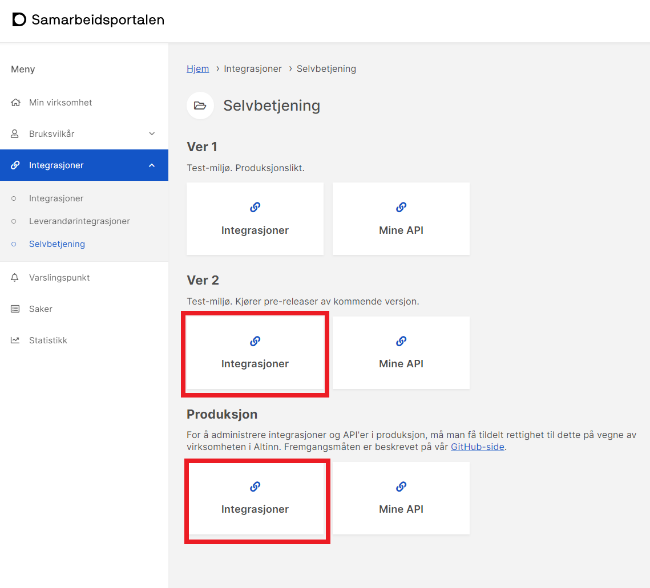
Task: Open Integrasjoner sub-item in sidebar
Action: click(x=56, y=198)
